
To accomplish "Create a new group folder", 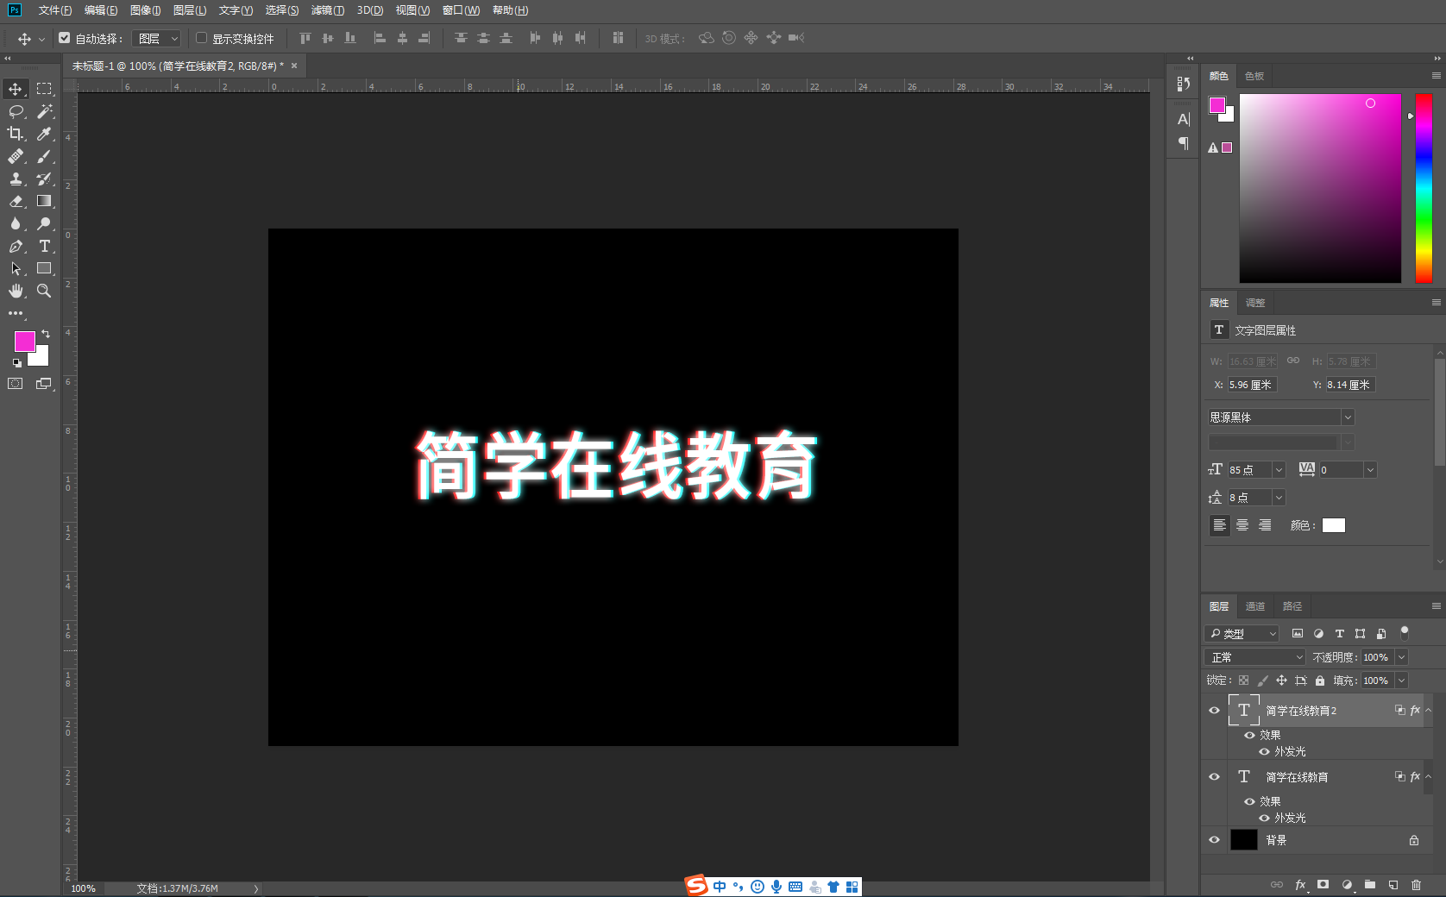I will point(1369,885).
